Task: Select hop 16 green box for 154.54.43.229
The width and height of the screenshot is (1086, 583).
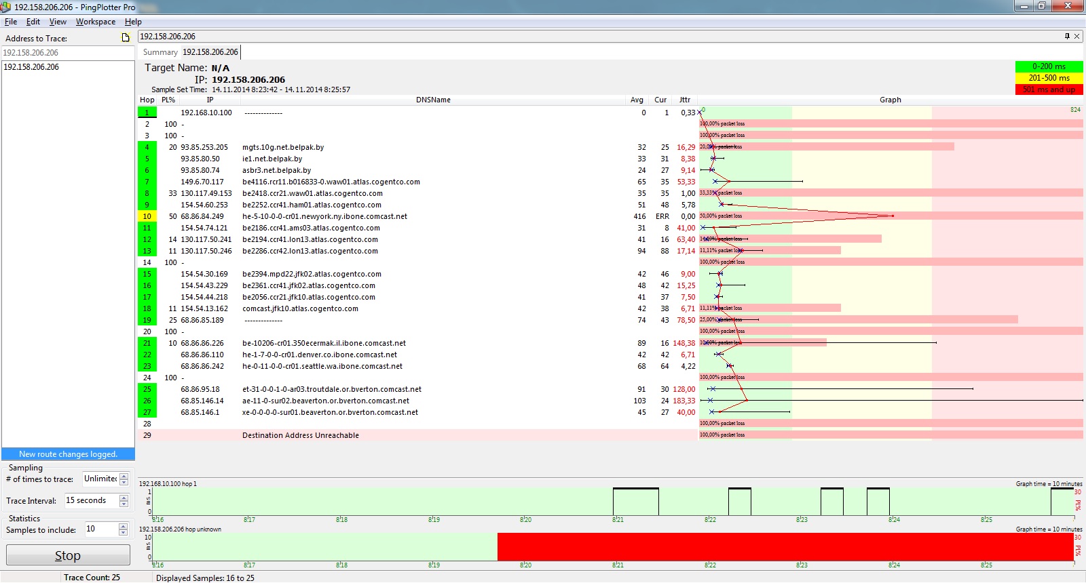Action: coord(147,285)
